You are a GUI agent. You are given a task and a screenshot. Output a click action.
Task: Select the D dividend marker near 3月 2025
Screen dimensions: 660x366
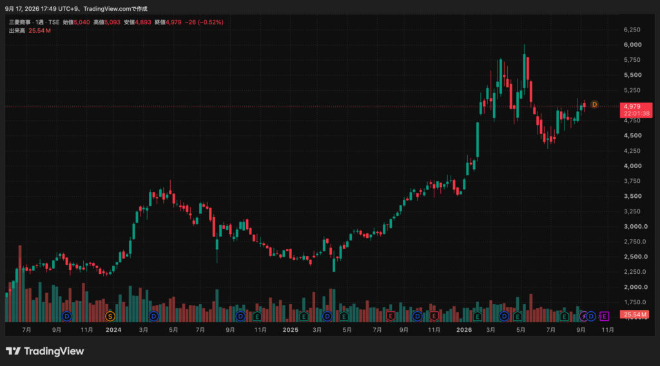click(327, 316)
